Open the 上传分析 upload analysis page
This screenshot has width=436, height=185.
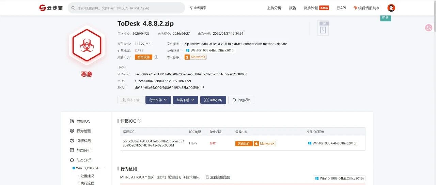(274, 8)
